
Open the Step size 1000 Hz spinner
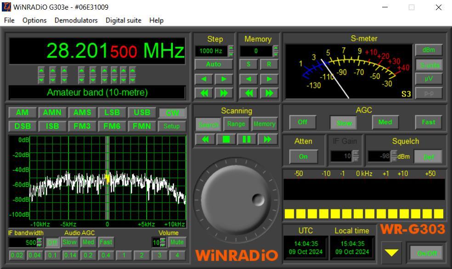point(231,51)
